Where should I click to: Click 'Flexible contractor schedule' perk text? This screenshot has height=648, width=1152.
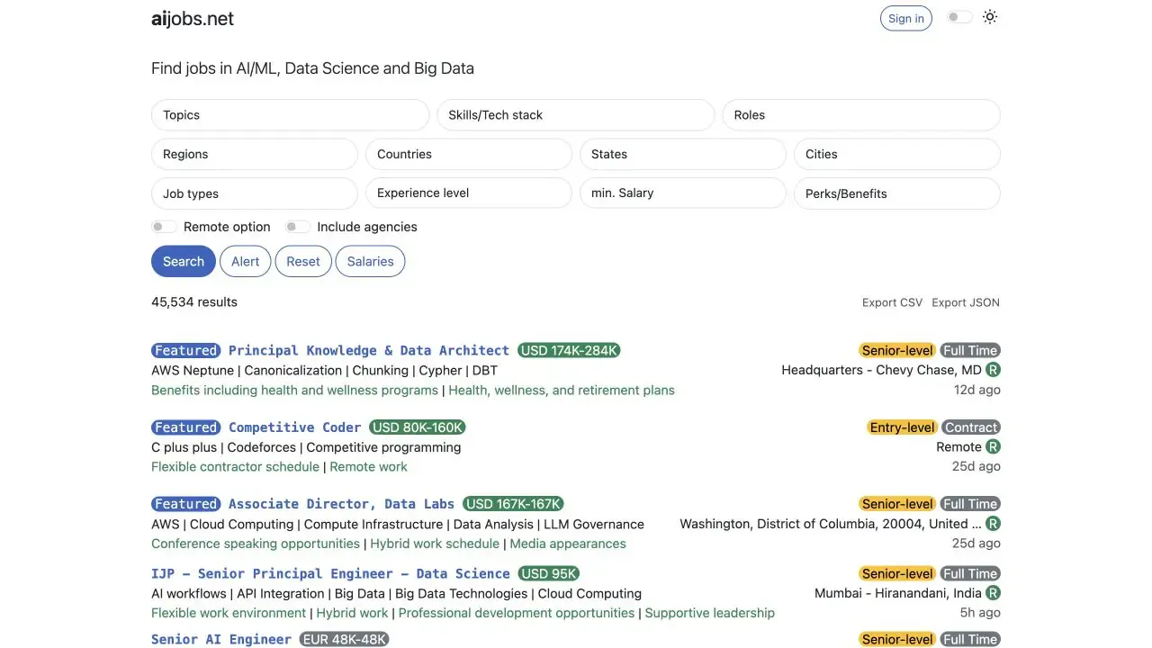pyautogui.click(x=235, y=466)
